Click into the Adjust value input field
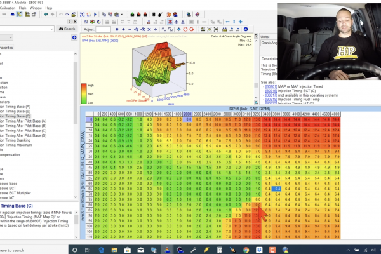This screenshot has width=381, height=254. [x=104, y=29]
